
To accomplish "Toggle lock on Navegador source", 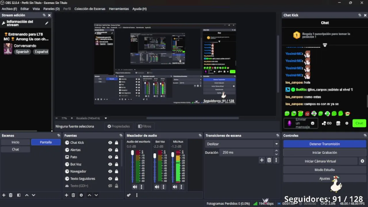I will pos(116,171).
